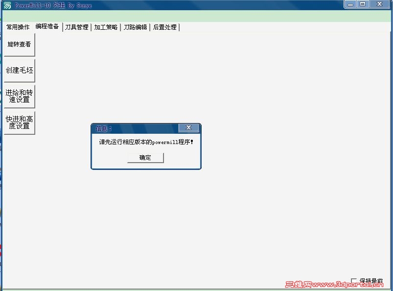393x291 pixels.
Task: Click the message text 请先运行相应版本的powermill程序
Action: point(146,142)
